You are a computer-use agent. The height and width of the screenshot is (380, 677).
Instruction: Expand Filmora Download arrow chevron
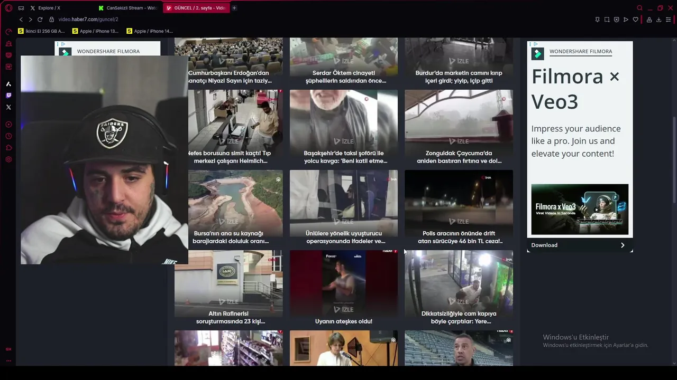pos(623,245)
